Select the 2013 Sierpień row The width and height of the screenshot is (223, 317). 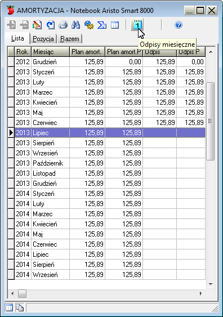coord(106,143)
